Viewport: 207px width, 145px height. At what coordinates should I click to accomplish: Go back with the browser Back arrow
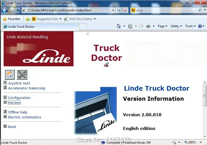[4, 10]
